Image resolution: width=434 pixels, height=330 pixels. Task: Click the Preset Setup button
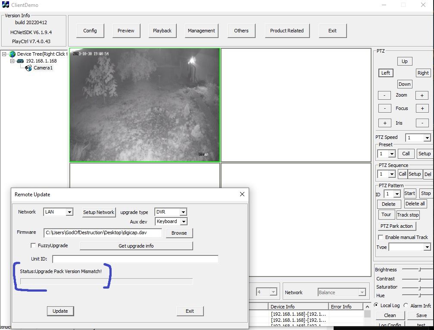[425, 154]
